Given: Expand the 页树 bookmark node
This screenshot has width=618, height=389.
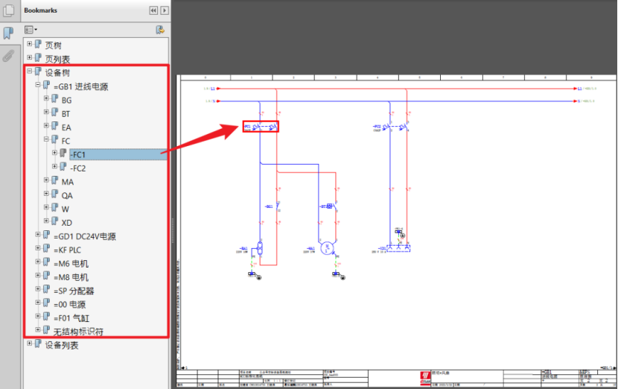Looking at the screenshot, I should point(30,44).
